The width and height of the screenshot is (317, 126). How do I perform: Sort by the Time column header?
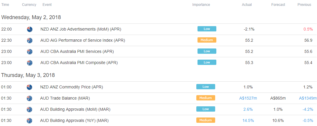[5, 5]
